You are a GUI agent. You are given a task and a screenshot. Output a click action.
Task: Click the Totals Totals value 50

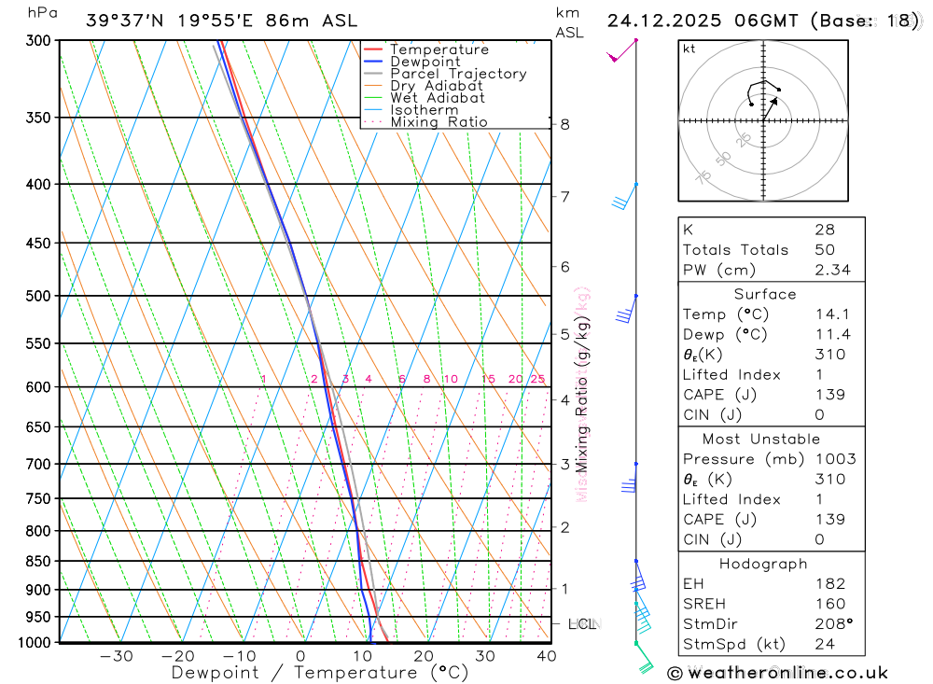point(825,250)
